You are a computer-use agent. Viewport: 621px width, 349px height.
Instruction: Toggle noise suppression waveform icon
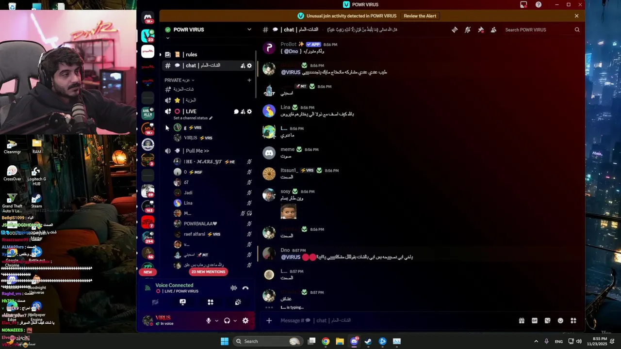coord(234,288)
